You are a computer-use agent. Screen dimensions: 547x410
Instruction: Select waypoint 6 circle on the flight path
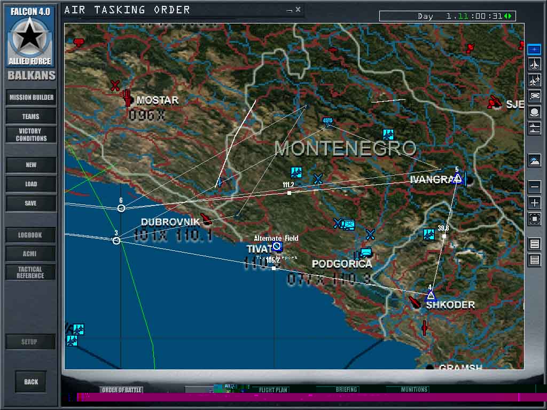[121, 208]
